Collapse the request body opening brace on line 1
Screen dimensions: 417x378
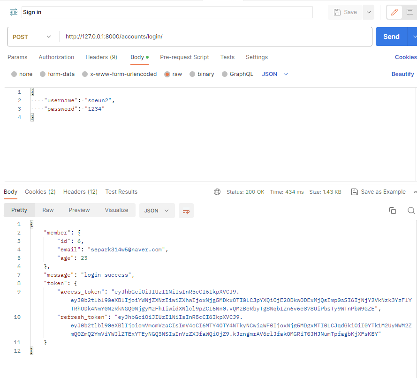pos(32,92)
